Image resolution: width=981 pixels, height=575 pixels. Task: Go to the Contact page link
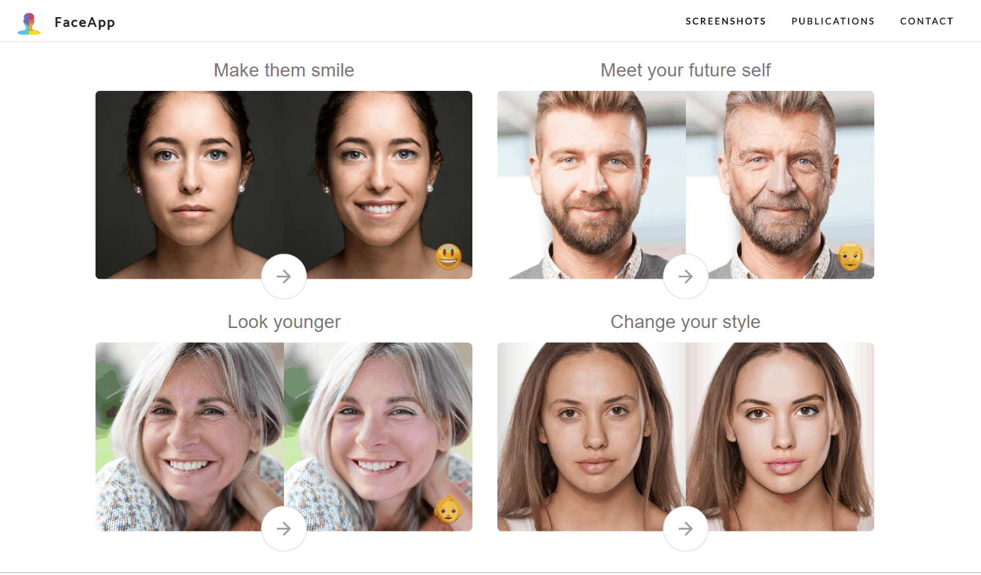926,21
